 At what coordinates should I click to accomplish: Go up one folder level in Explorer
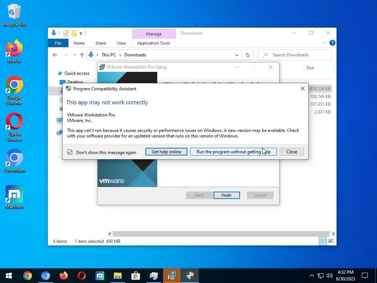coord(82,55)
